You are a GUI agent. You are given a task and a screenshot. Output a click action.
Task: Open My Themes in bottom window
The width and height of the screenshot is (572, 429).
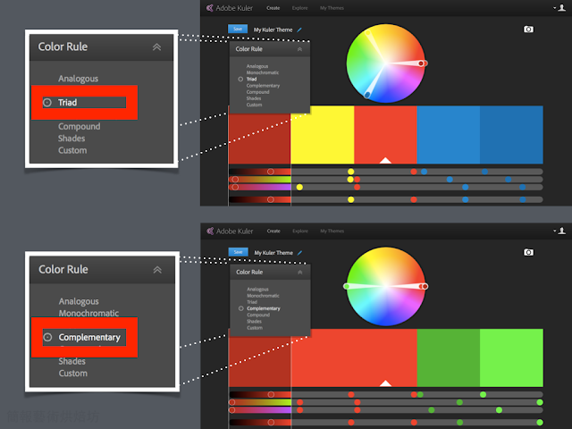click(332, 231)
